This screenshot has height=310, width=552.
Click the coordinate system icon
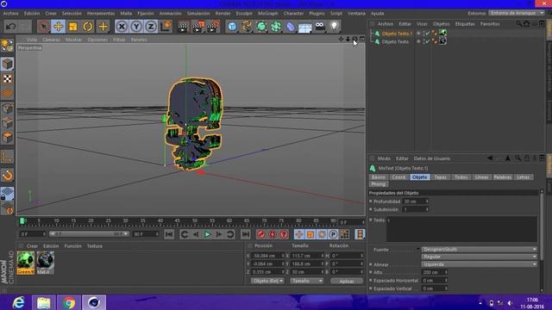pyautogui.click(x=166, y=27)
